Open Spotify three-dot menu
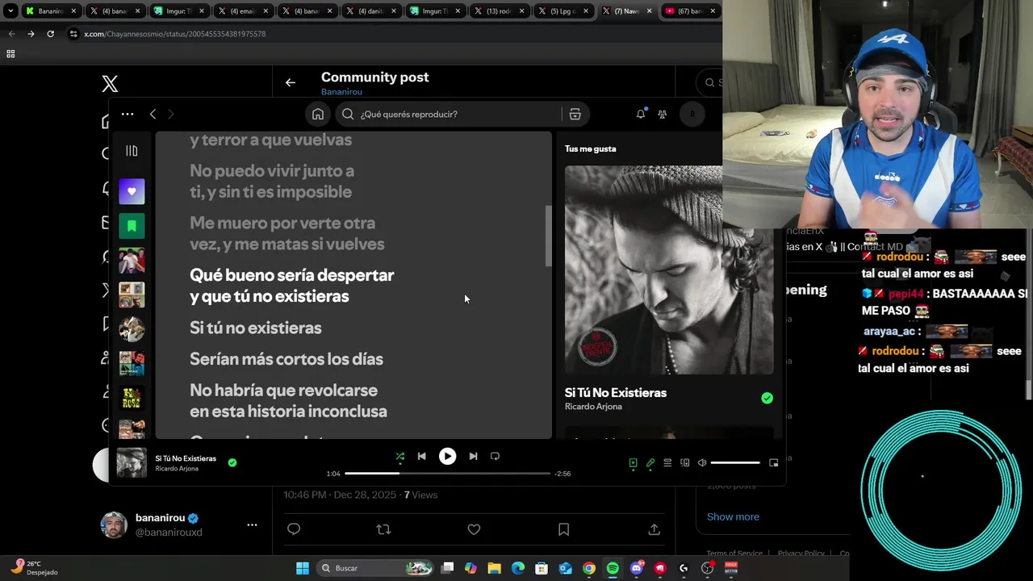 click(x=128, y=115)
